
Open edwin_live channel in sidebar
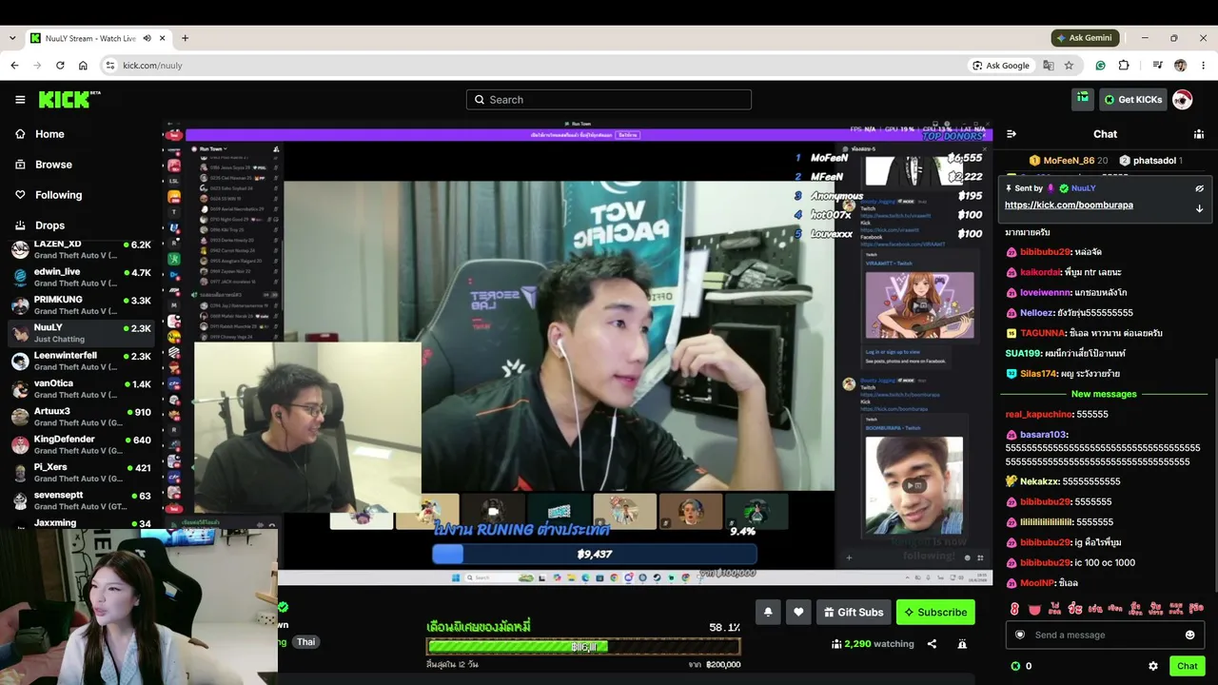(81, 277)
